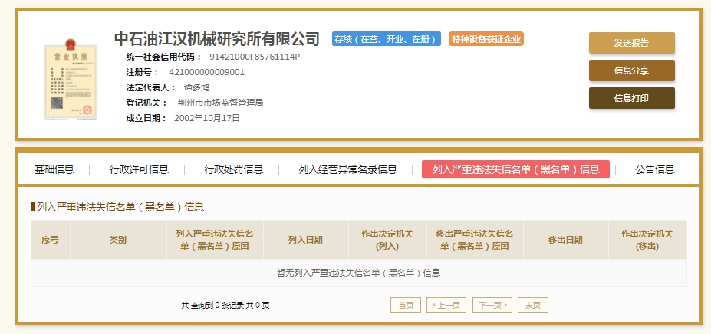Click the 登记机关 label

[x=146, y=103]
